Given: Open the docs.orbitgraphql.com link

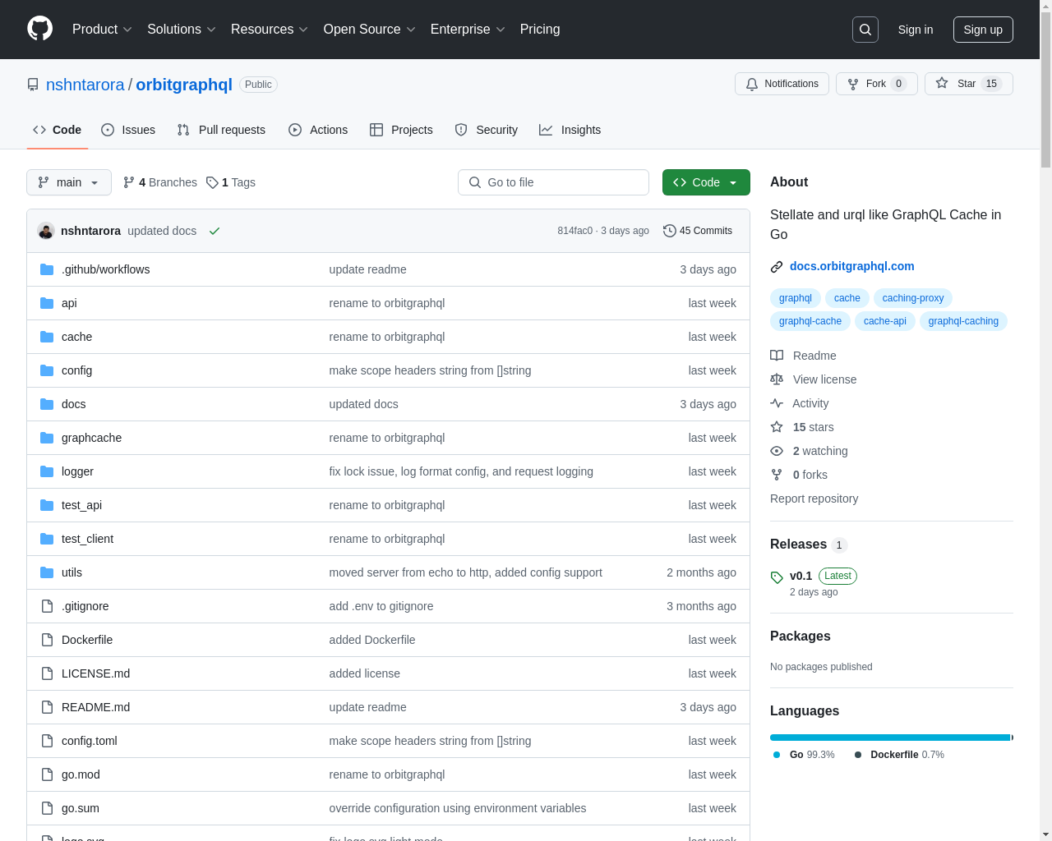Looking at the screenshot, I should tap(851, 266).
